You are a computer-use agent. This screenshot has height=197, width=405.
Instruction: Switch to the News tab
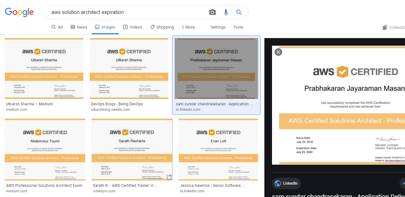point(79,27)
